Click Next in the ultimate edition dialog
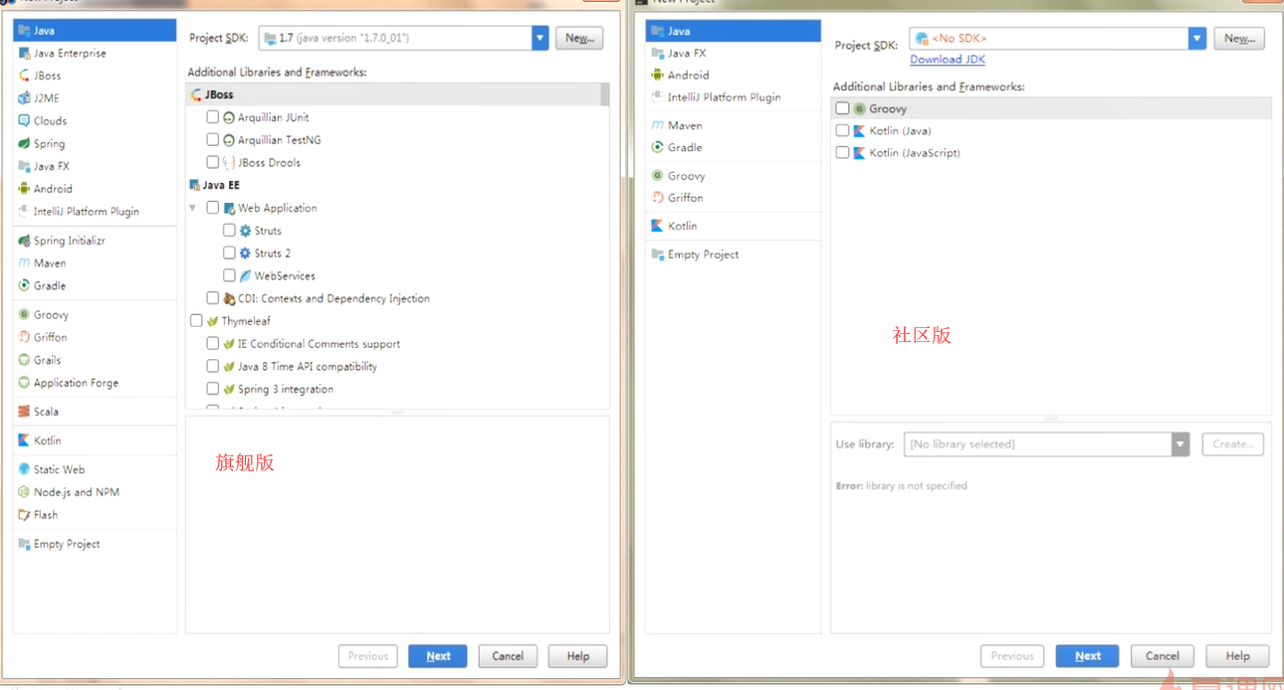Image resolution: width=1284 pixels, height=690 pixels. point(438,656)
